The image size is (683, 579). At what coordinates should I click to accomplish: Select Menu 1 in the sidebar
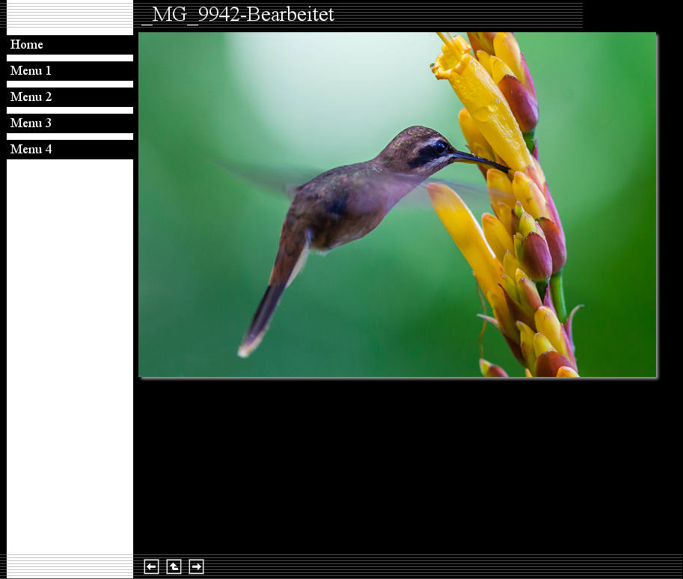[31, 71]
